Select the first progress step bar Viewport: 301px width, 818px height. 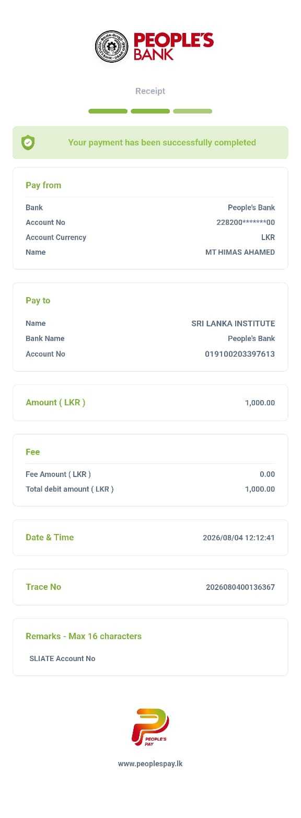tap(108, 111)
